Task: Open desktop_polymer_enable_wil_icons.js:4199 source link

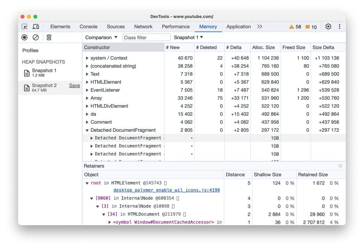Action: 166,190
